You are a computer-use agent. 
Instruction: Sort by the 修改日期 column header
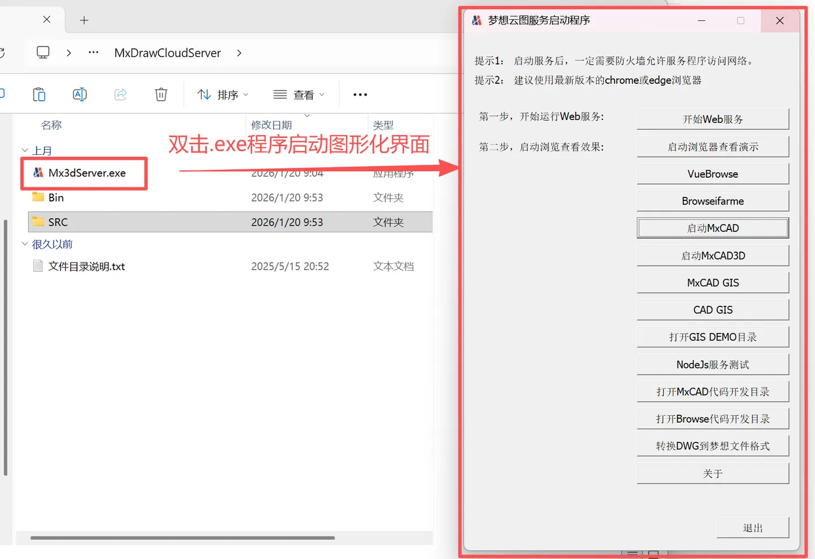tap(271, 125)
